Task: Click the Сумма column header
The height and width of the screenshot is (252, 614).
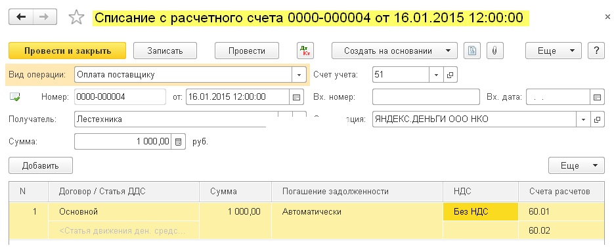Action: tap(235, 192)
